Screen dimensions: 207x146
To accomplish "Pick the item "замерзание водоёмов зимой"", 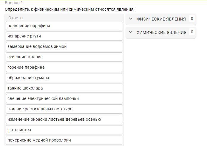I will click(x=64, y=46).
